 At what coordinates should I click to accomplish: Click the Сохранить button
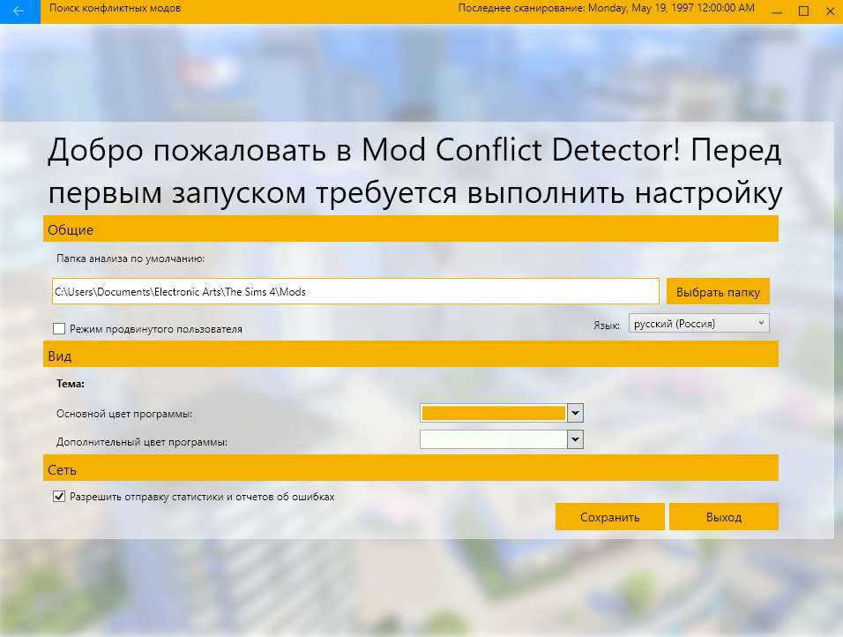(609, 517)
